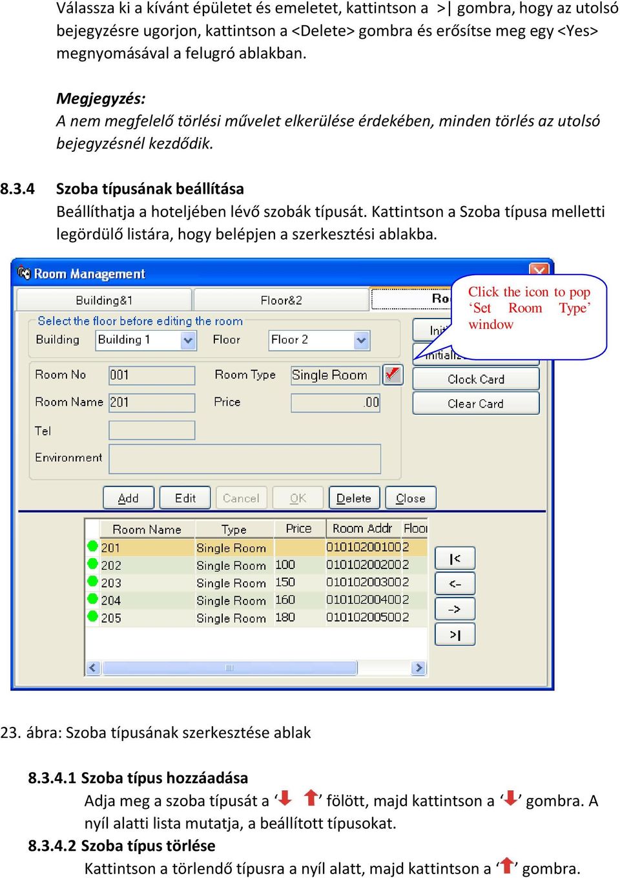Jump to first record with |< button
620x878 pixels.
point(455,559)
